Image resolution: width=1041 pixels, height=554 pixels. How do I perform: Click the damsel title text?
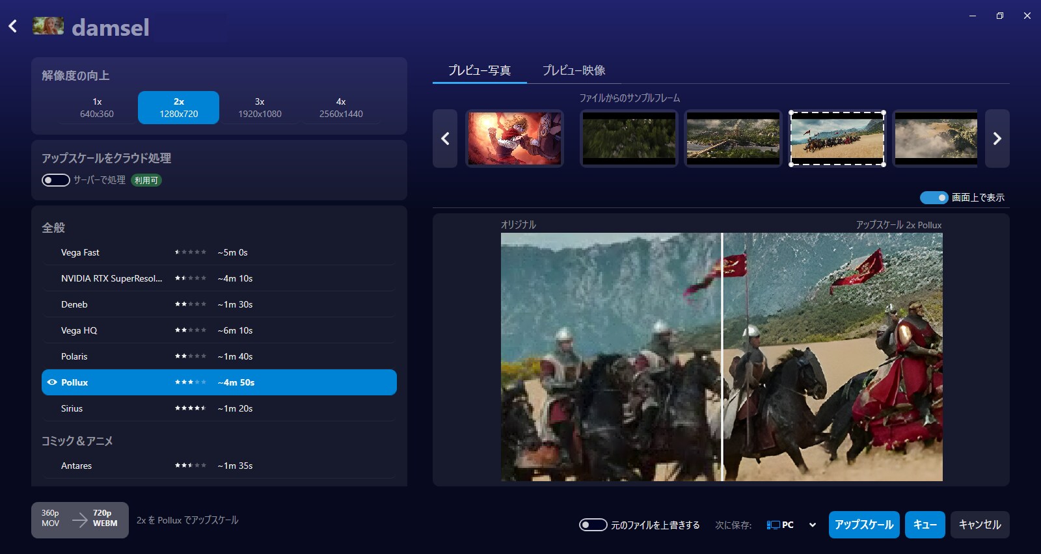[111, 27]
